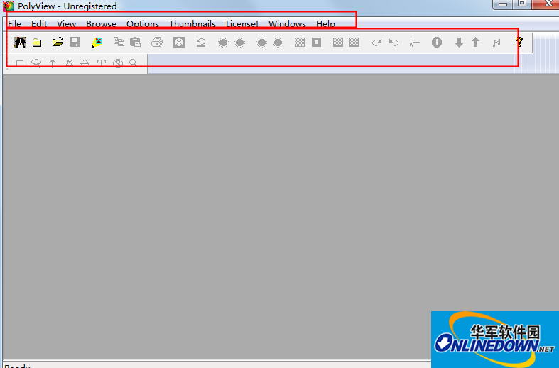Click the copy icon in toolbar
Viewport: 559px width, 368px height.
click(x=119, y=43)
